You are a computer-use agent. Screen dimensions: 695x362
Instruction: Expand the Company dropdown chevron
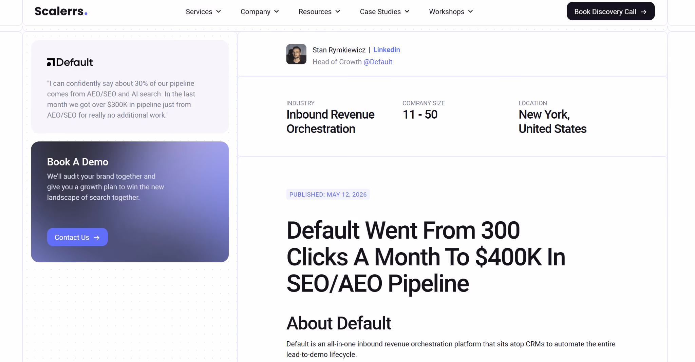pos(277,12)
